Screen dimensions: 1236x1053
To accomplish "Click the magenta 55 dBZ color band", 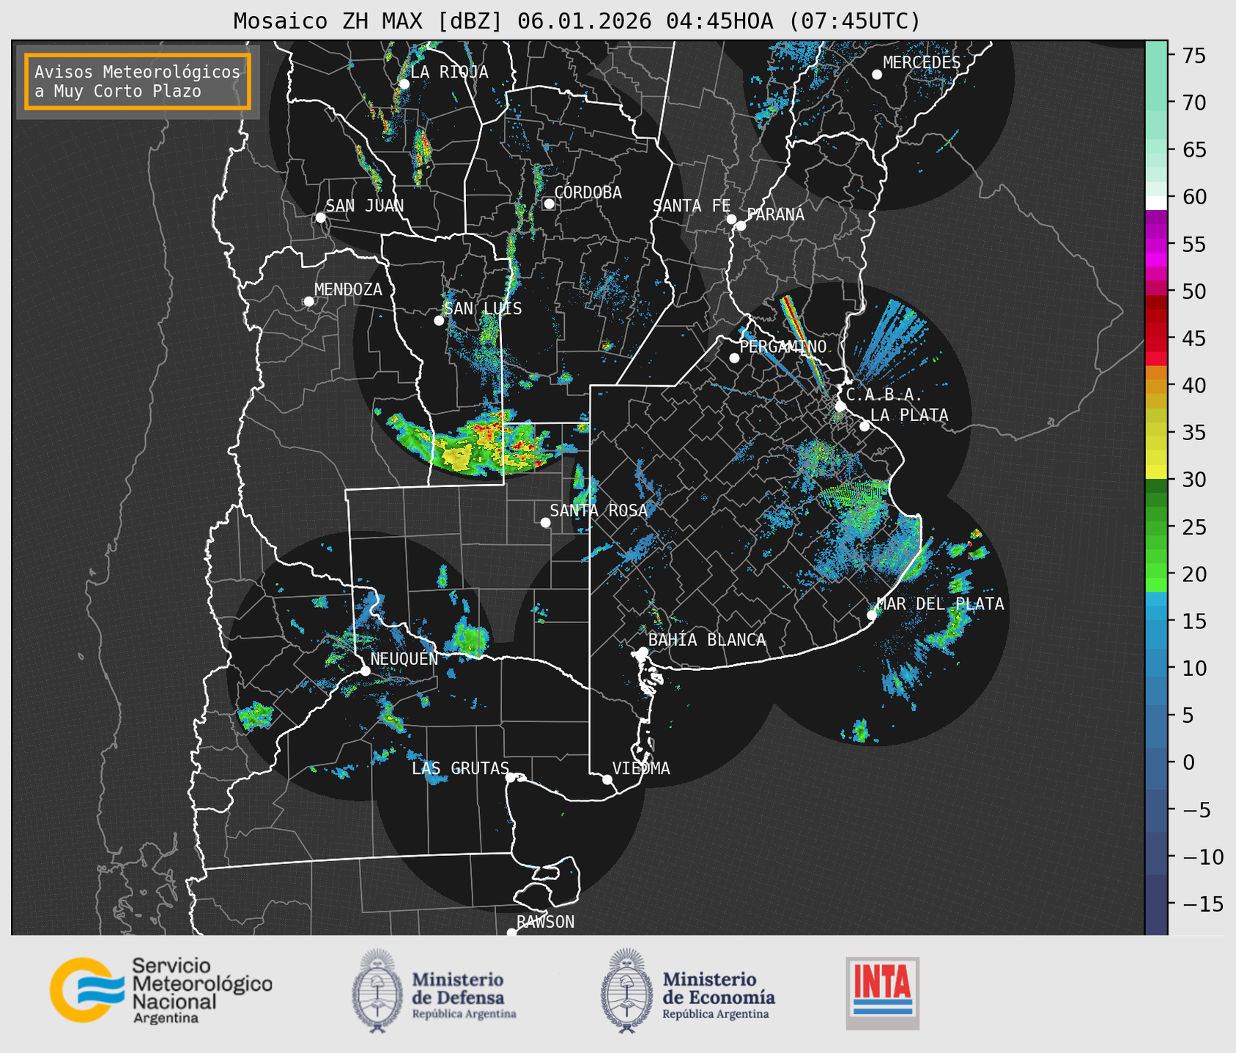I will point(1156,245).
